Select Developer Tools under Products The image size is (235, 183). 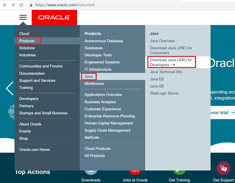[98, 55]
